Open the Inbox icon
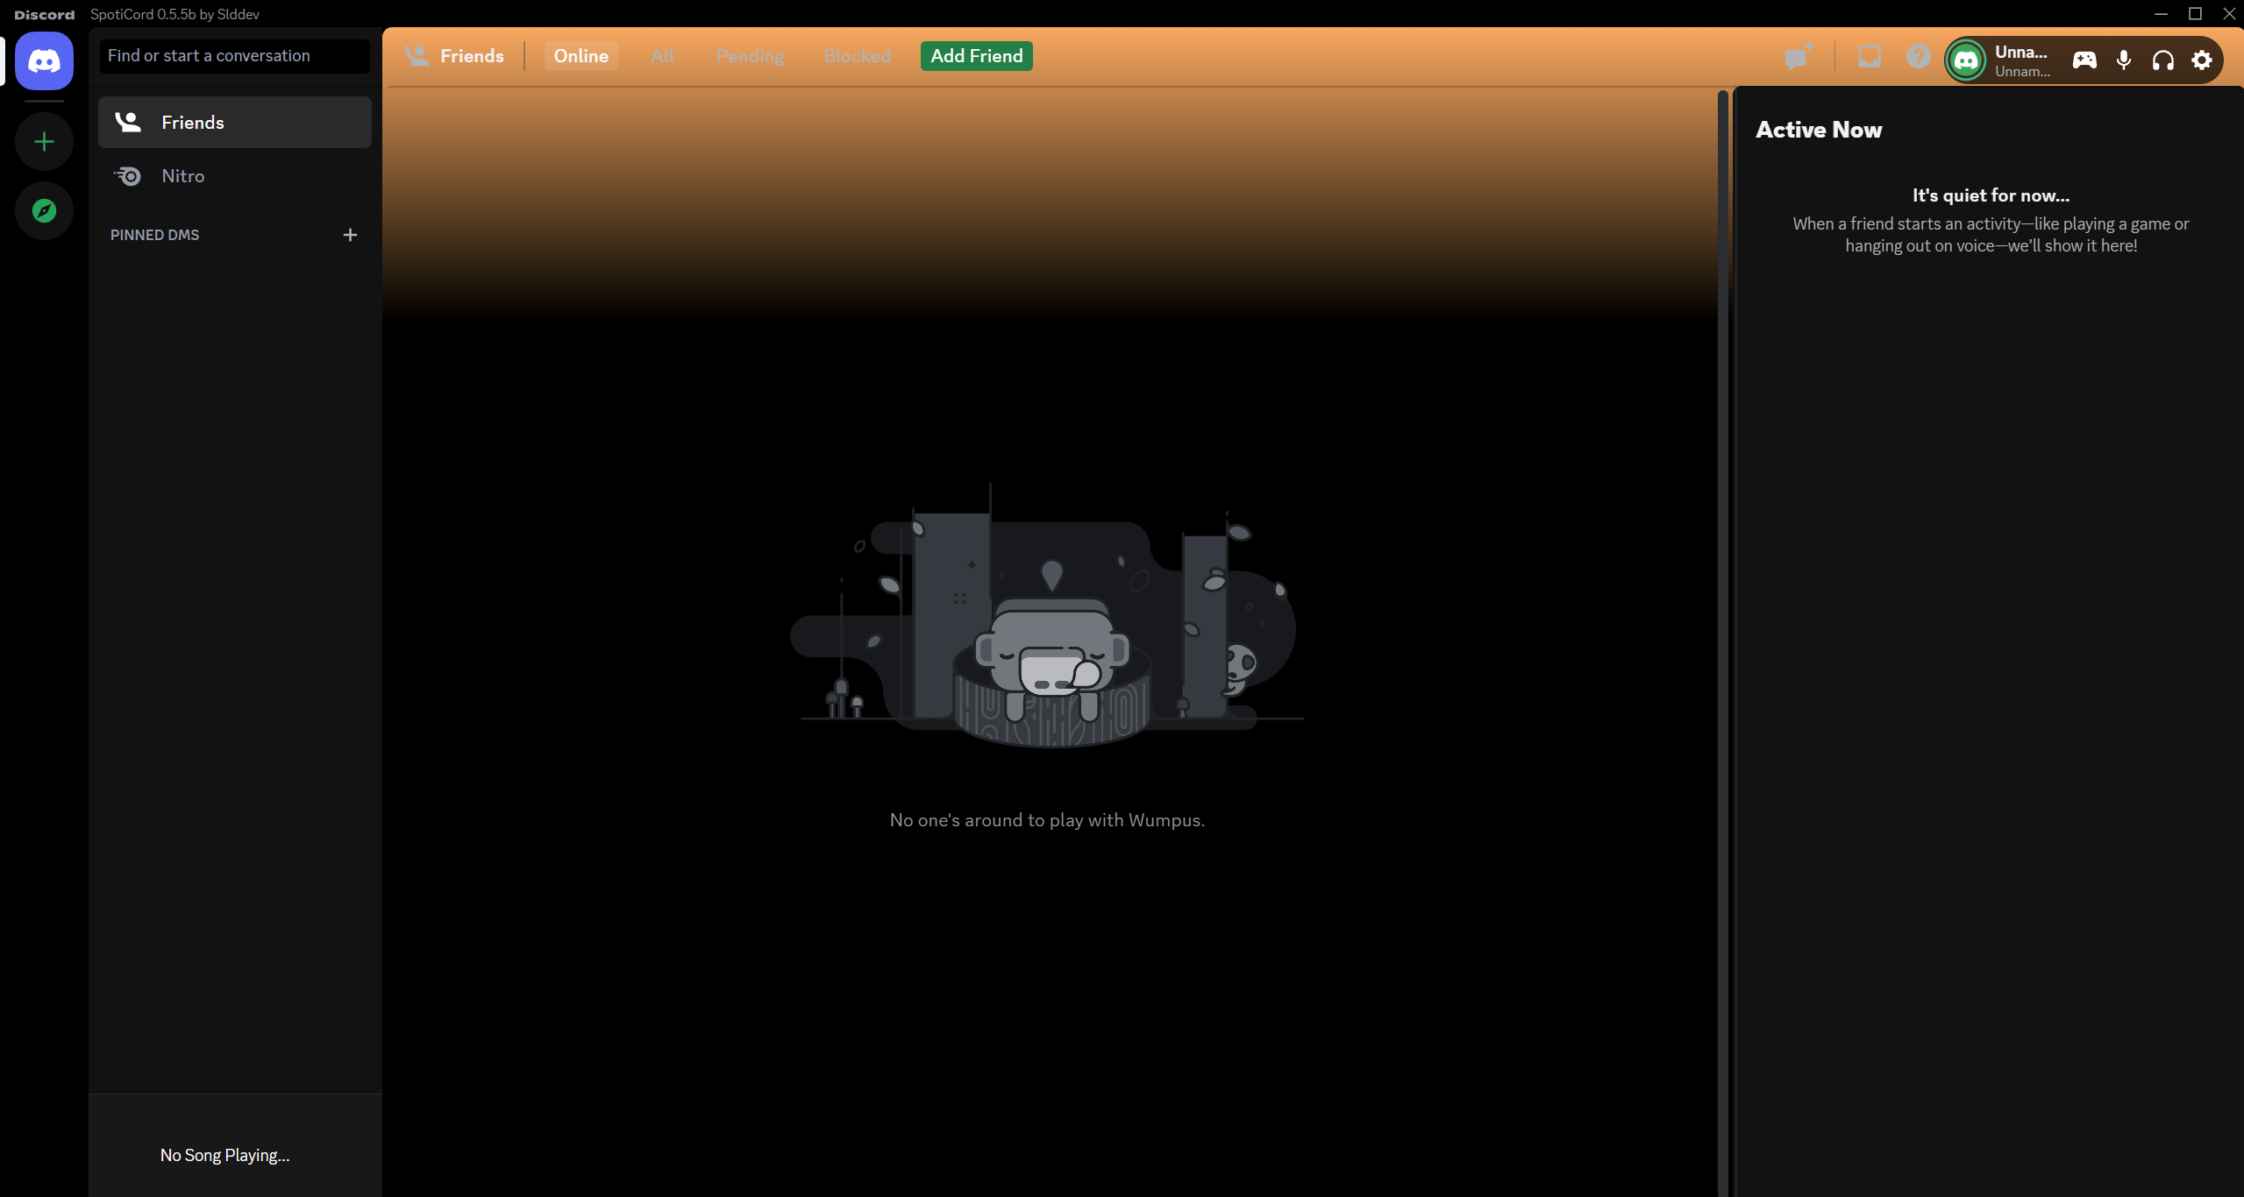The height and width of the screenshot is (1197, 2244). tap(1869, 57)
